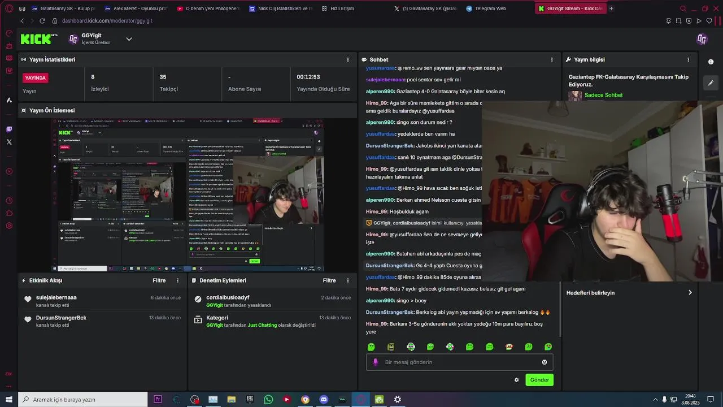Insert the first green blob emote

pos(371,347)
